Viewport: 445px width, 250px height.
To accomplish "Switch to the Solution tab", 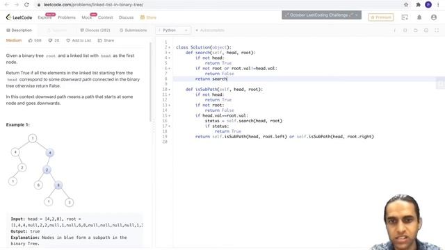I will (x=57, y=30).
